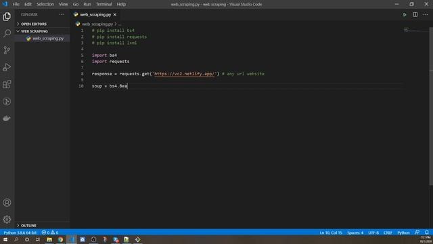This screenshot has height=244, width=433.
Task: Click breadcrumb chevron after web_scraping.py
Action: pos(116,24)
